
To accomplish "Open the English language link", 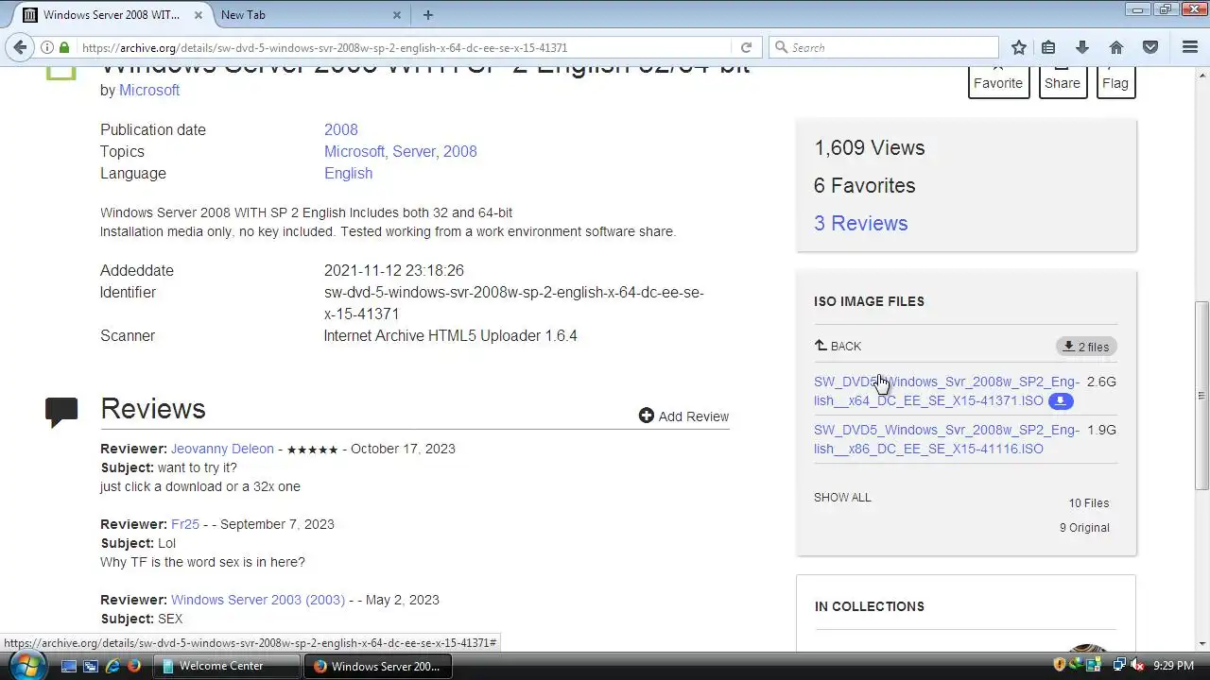I will (x=348, y=173).
